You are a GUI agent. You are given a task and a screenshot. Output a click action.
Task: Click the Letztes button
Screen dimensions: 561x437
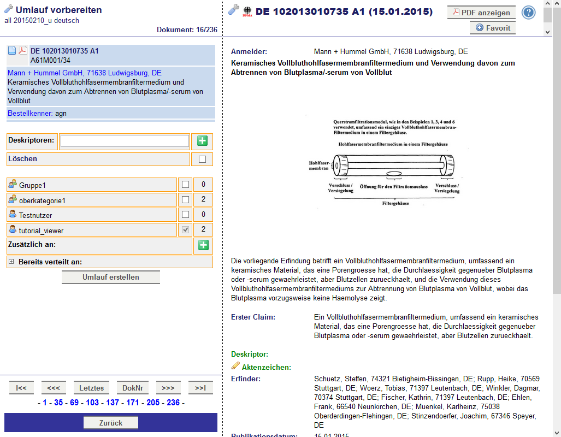click(91, 388)
